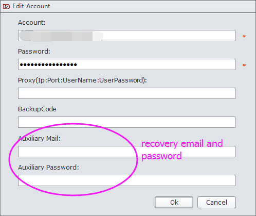This screenshot has height=216, width=256.
Task: Click the empty title bar area
Action: [153, 6]
